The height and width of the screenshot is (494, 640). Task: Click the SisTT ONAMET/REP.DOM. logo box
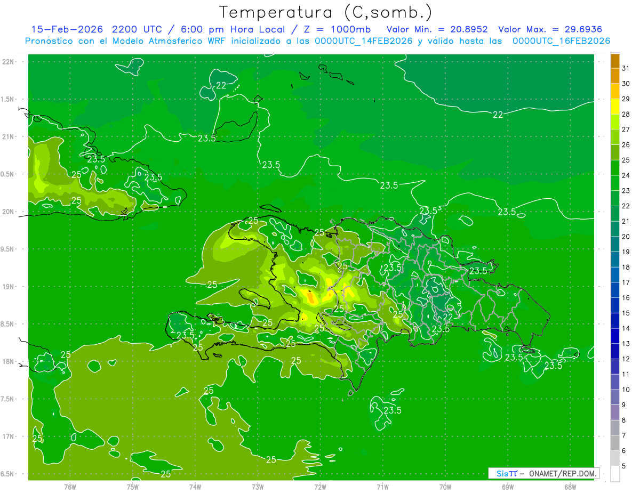point(543,473)
